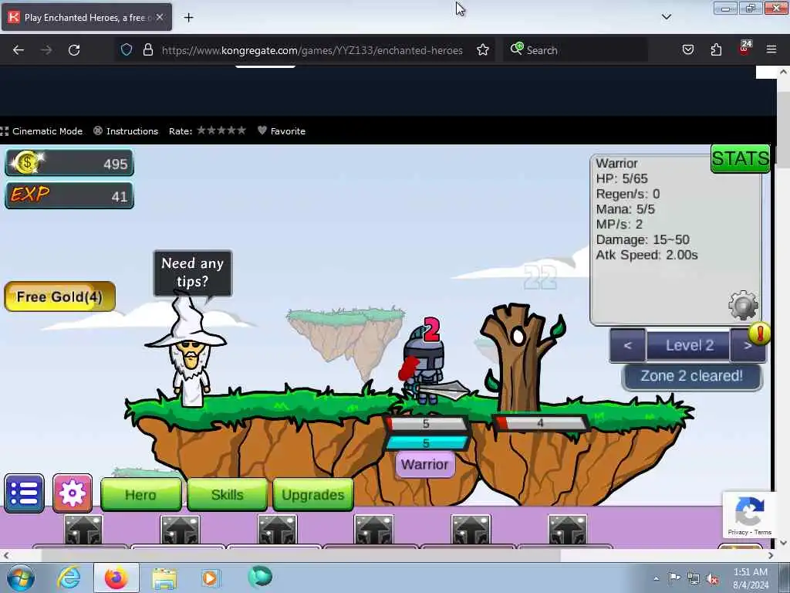This screenshot has width=790, height=593.
Task: Go to next level with right arrow
Action: click(747, 345)
